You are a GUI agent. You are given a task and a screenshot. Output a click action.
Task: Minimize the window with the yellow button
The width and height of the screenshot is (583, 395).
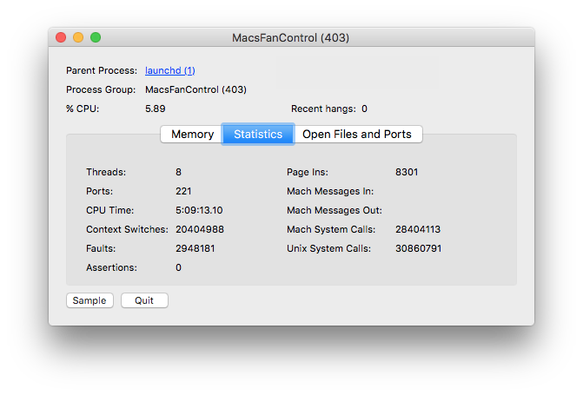[x=78, y=37]
